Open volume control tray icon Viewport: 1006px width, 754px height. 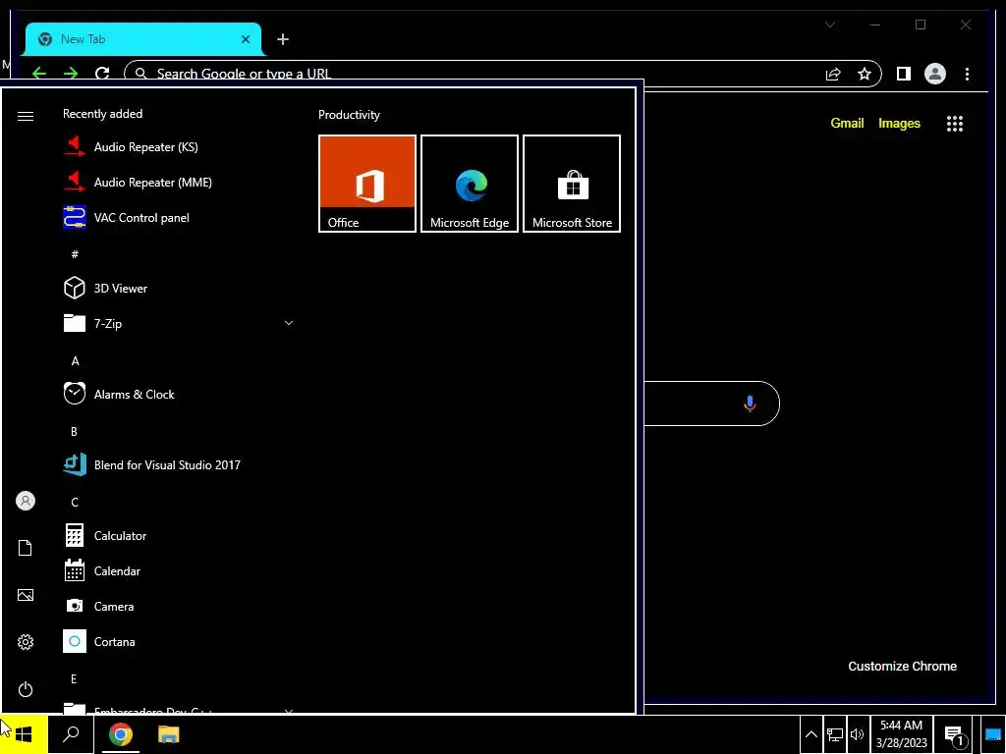click(857, 734)
